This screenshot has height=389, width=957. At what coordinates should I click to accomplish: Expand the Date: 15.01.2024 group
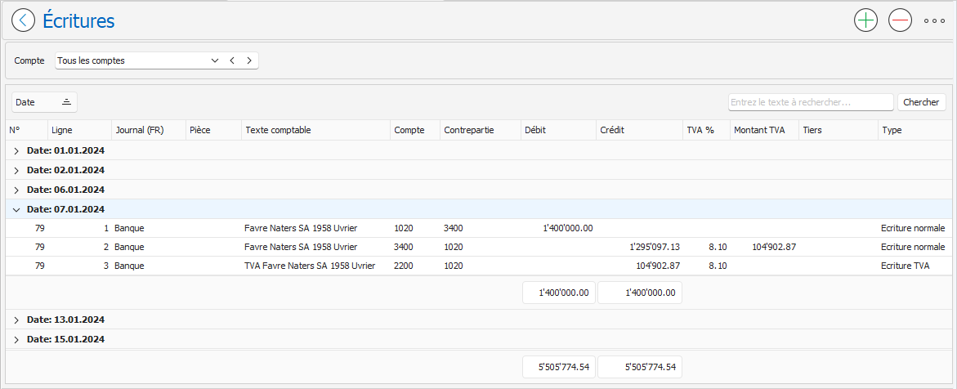tap(16, 339)
